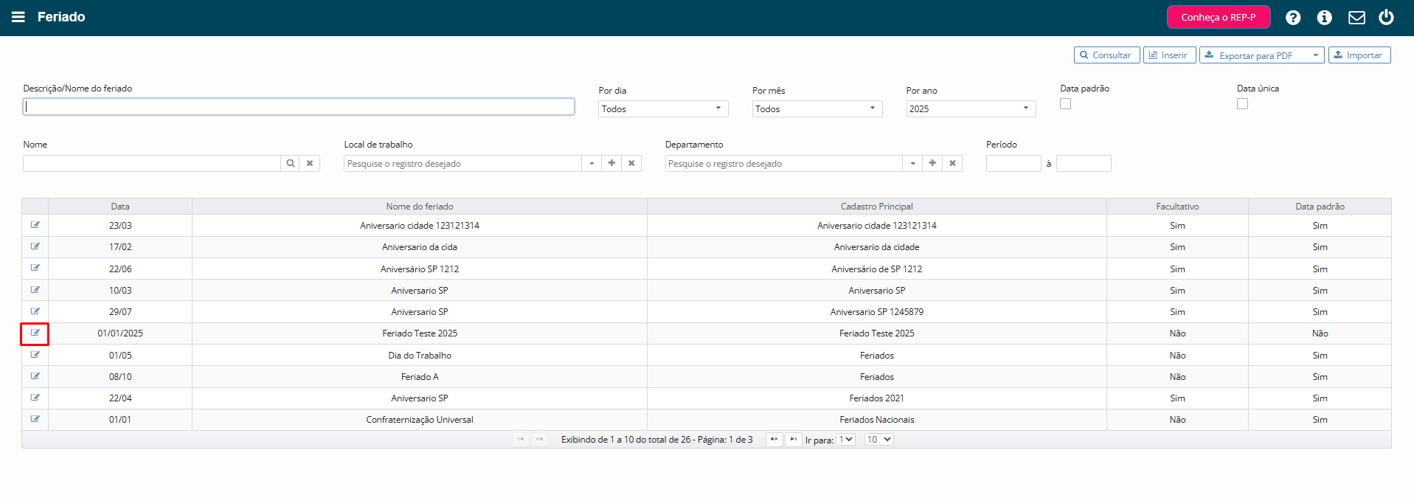Toggle the Data única checkbox

(x=1242, y=104)
